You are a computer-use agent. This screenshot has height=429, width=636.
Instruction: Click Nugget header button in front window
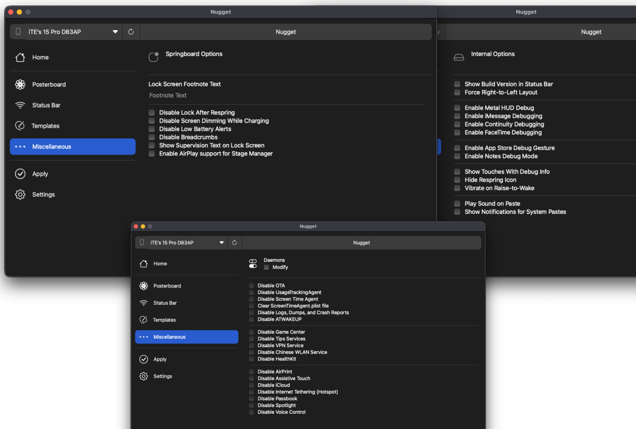point(361,243)
